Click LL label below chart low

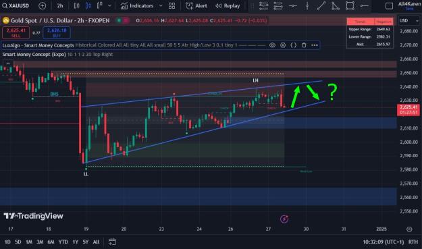click(x=86, y=174)
